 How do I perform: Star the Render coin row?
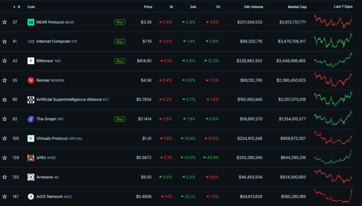point(5,80)
